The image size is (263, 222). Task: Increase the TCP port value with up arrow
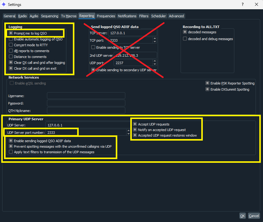[x=155, y=39]
